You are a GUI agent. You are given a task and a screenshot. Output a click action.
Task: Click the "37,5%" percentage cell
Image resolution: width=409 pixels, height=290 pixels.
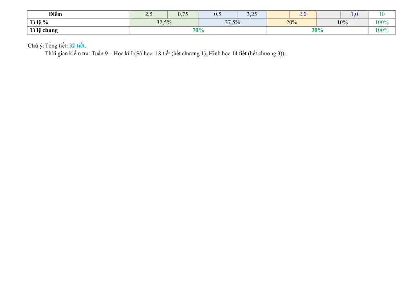pos(232,23)
